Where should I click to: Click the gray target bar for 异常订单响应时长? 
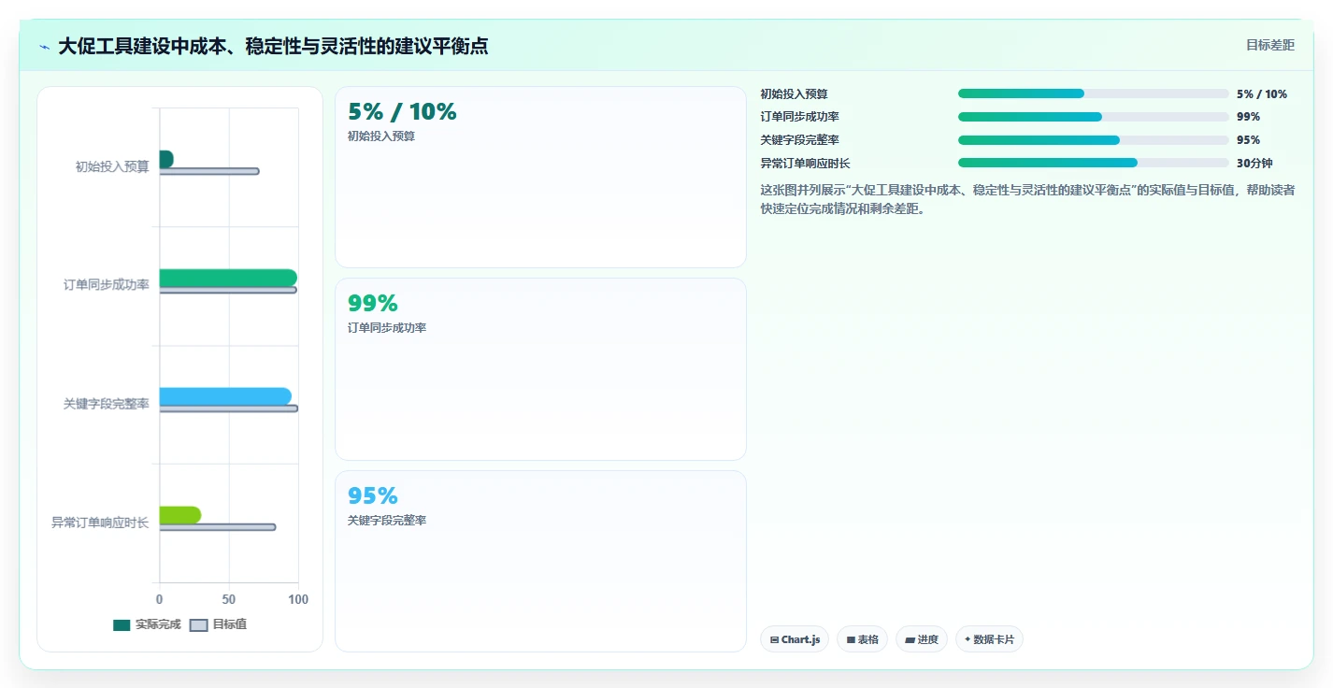tap(218, 527)
